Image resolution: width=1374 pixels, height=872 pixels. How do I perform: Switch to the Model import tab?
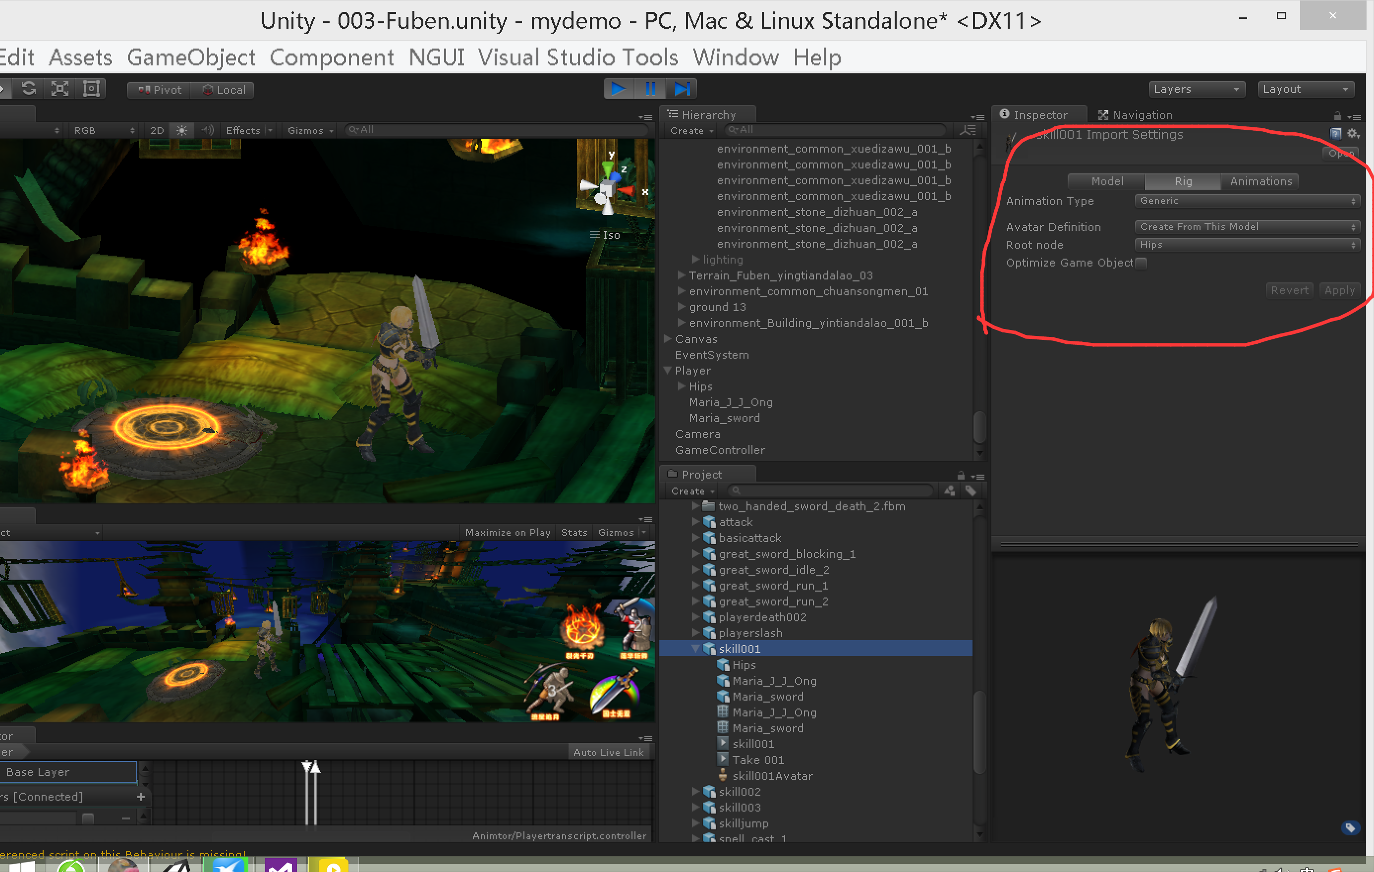click(x=1106, y=181)
